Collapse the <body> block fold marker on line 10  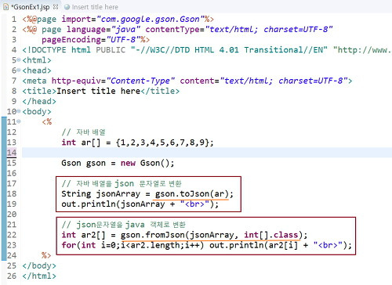(19, 111)
